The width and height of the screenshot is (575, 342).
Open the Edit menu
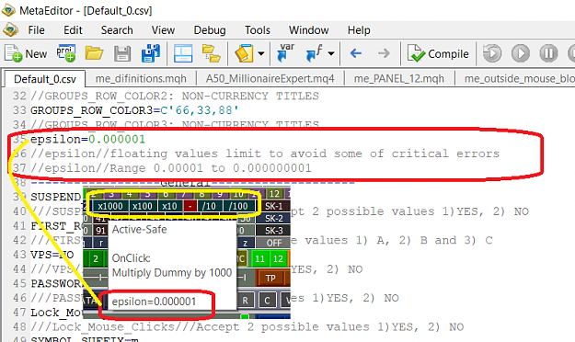pos(73,30)
